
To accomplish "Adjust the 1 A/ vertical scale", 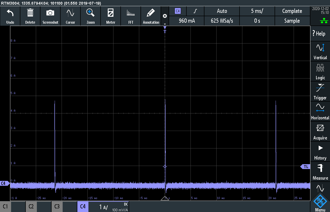I will 104,207.
